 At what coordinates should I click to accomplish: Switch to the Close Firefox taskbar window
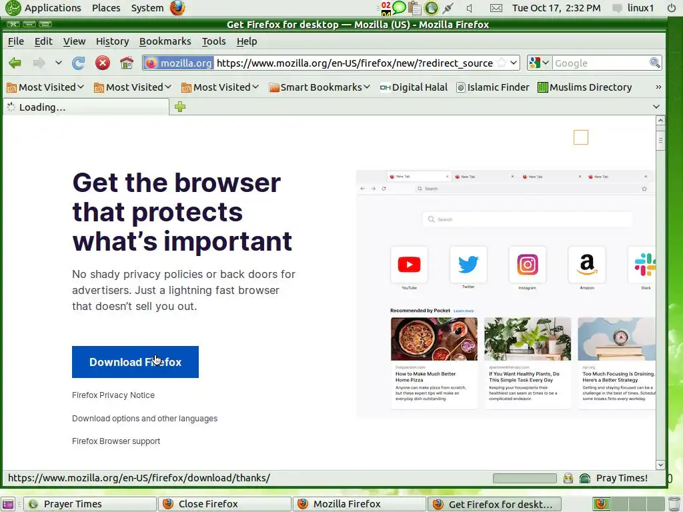click(x=225, y=504)
